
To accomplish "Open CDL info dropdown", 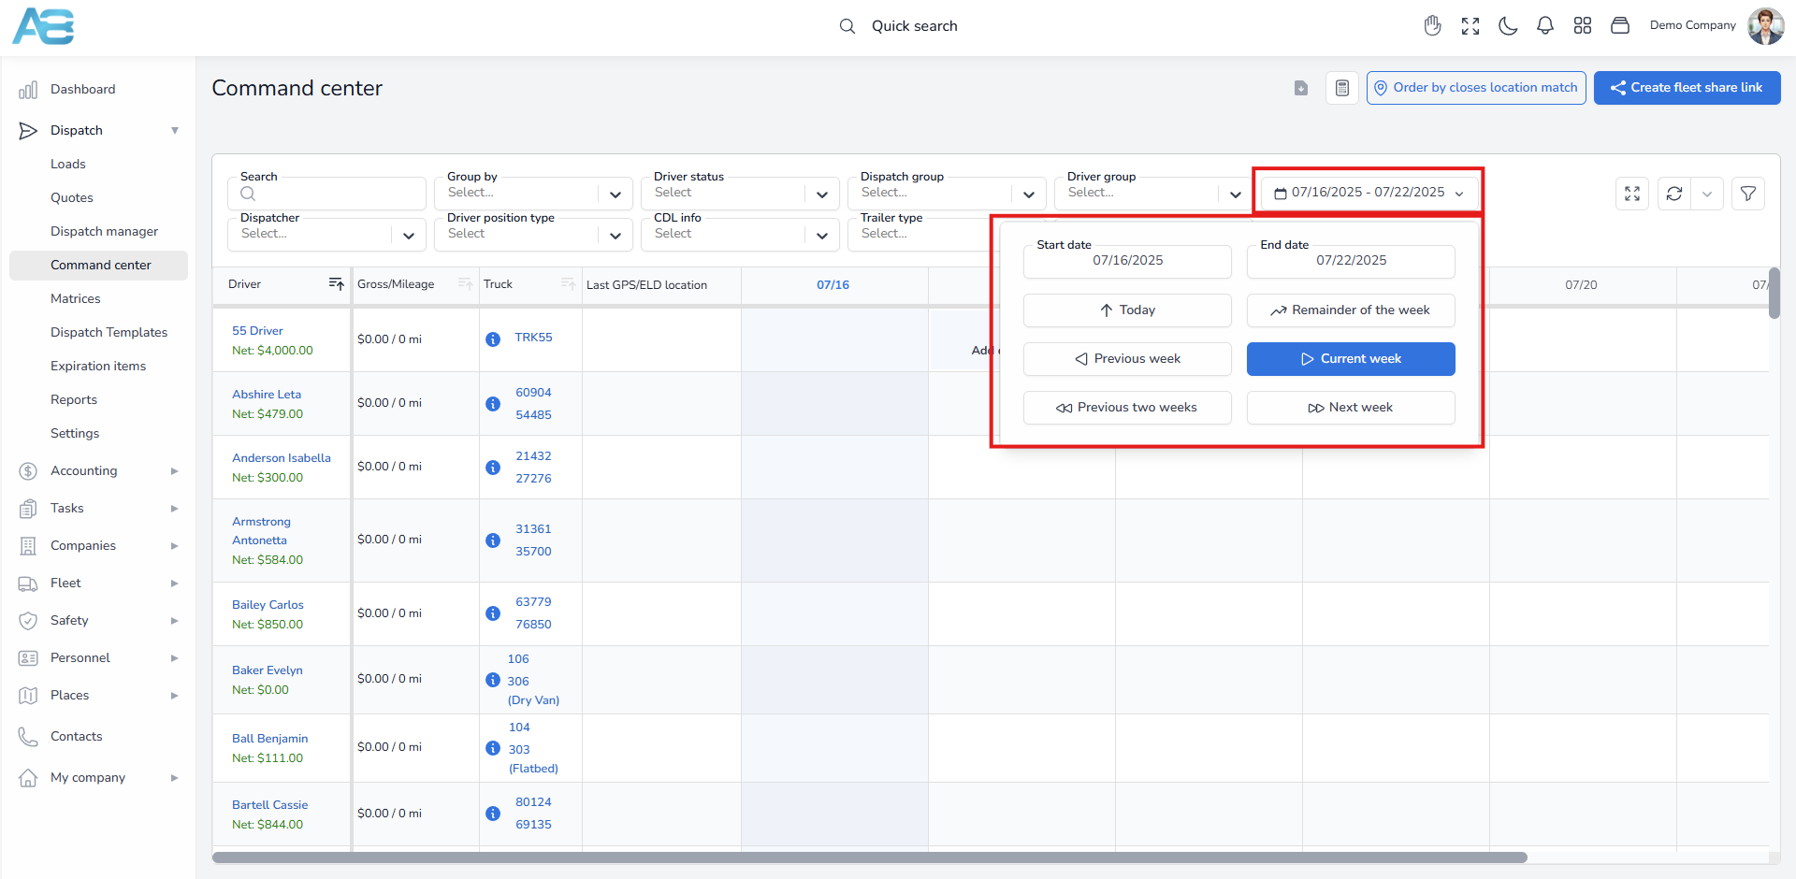I will 740,235.
